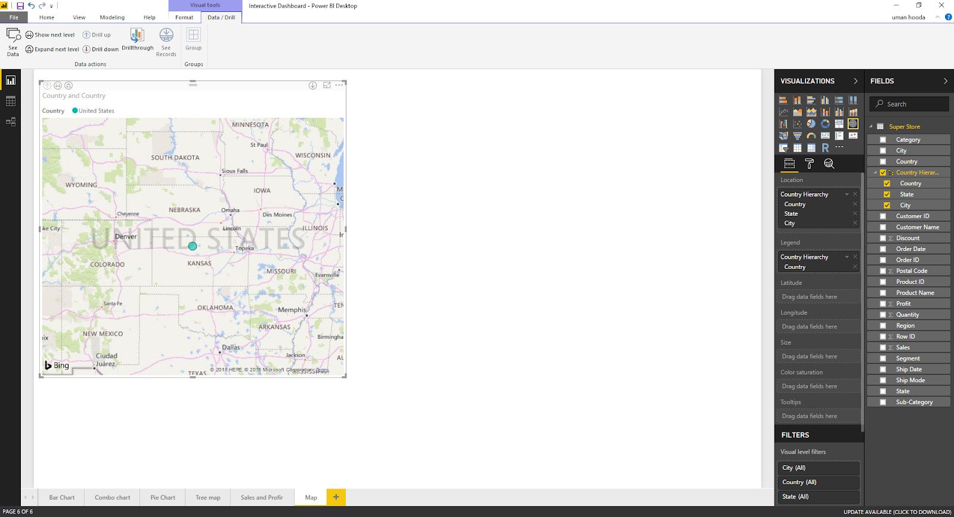
Task: Click Expand next level button
Action: [52, 49]
